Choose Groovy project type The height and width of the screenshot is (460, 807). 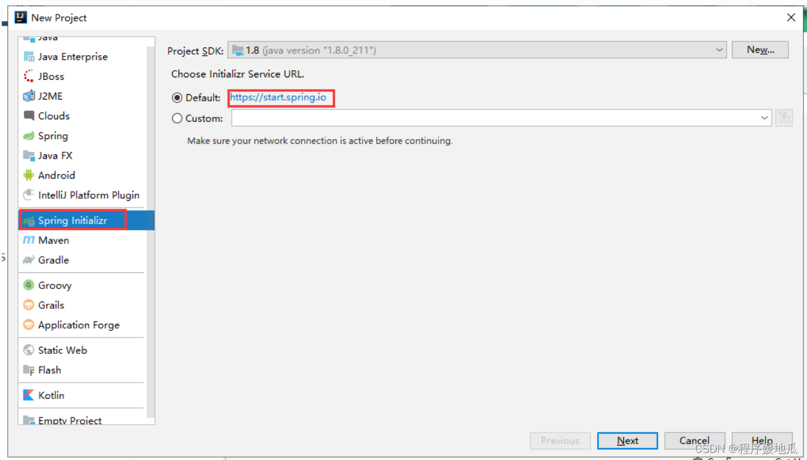click(x=81, y=285)
